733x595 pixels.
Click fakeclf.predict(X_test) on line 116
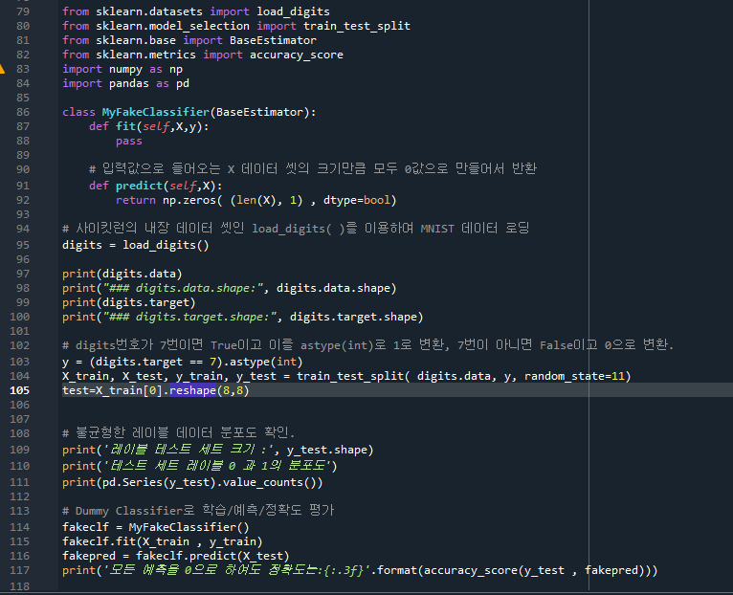[212, 556]
